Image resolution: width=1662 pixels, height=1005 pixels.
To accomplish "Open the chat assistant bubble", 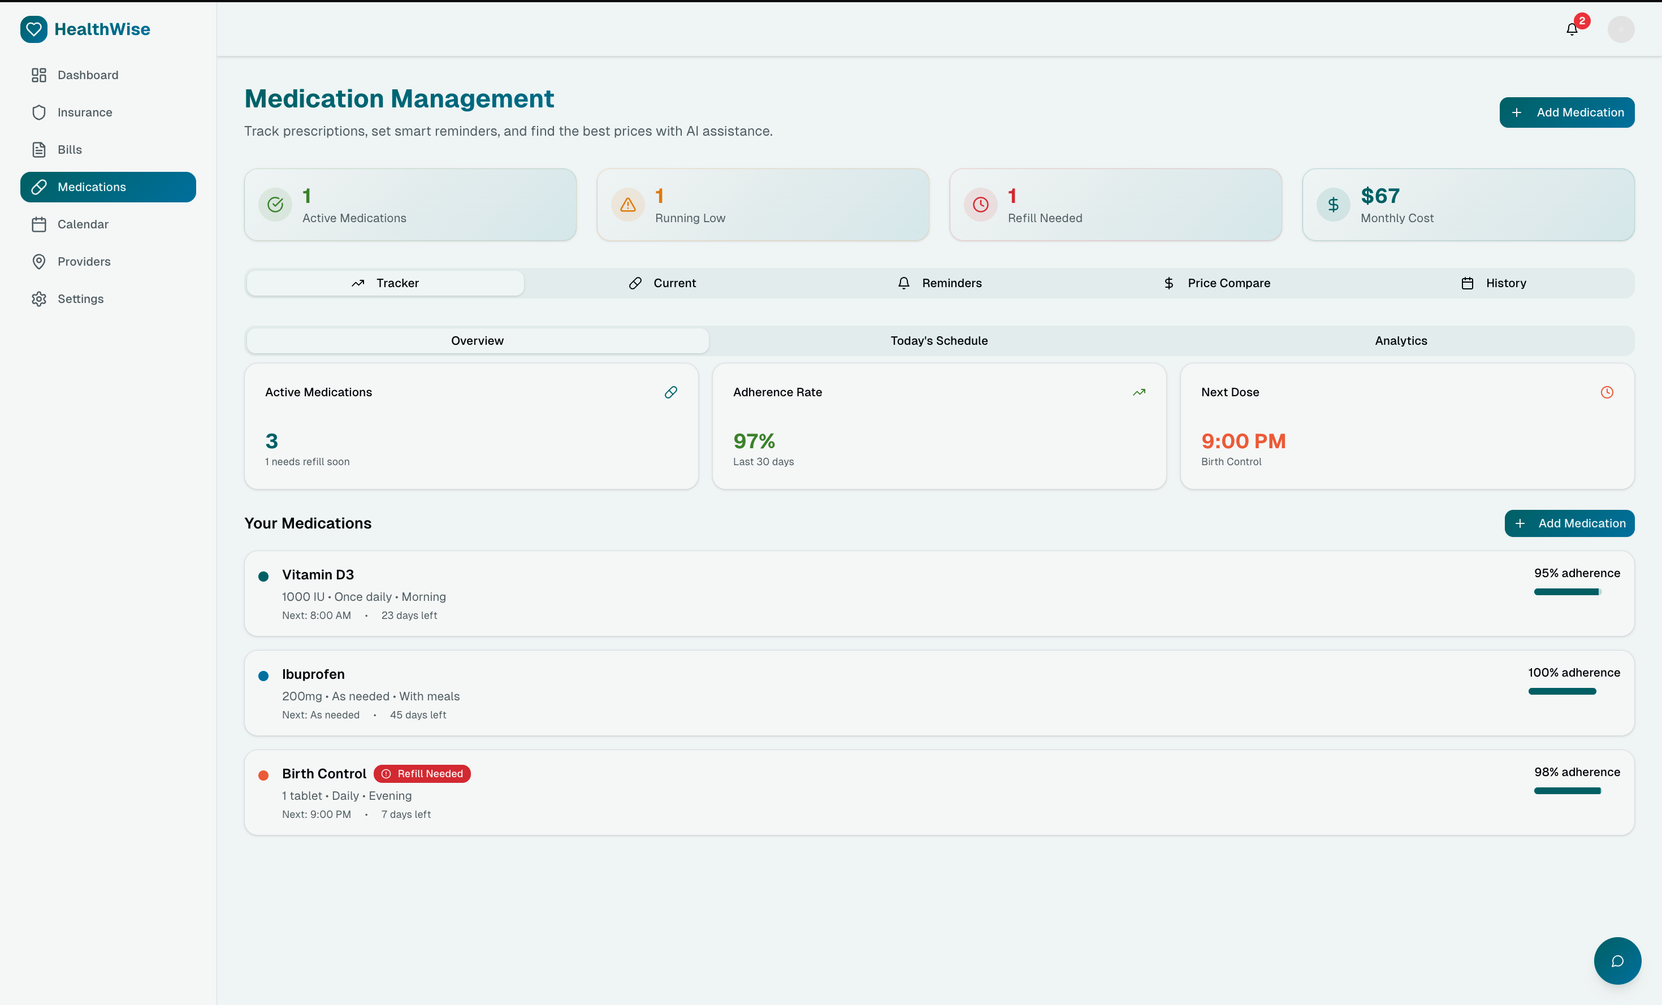I will [1617, 960].
